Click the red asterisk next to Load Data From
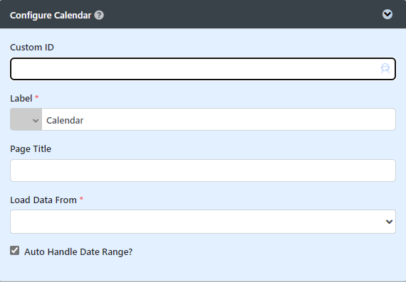 point(81,199)
